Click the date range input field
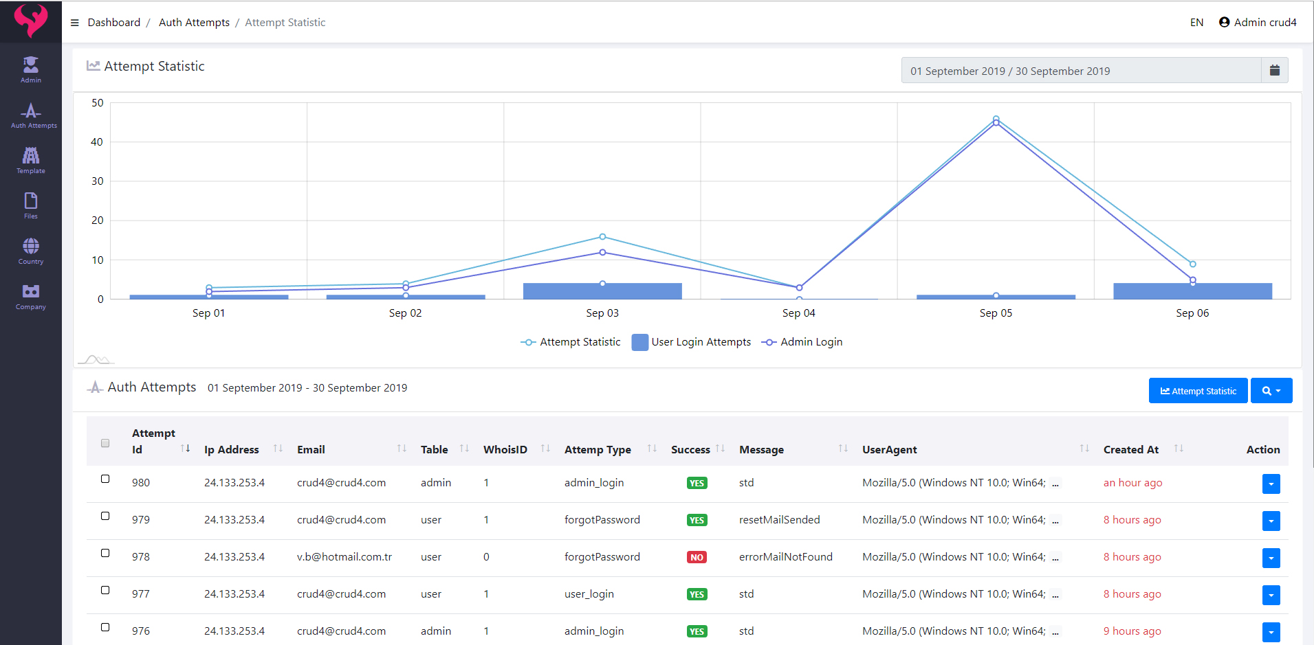Viewport: 1314px width, 645px height. tap(1081, 70)
